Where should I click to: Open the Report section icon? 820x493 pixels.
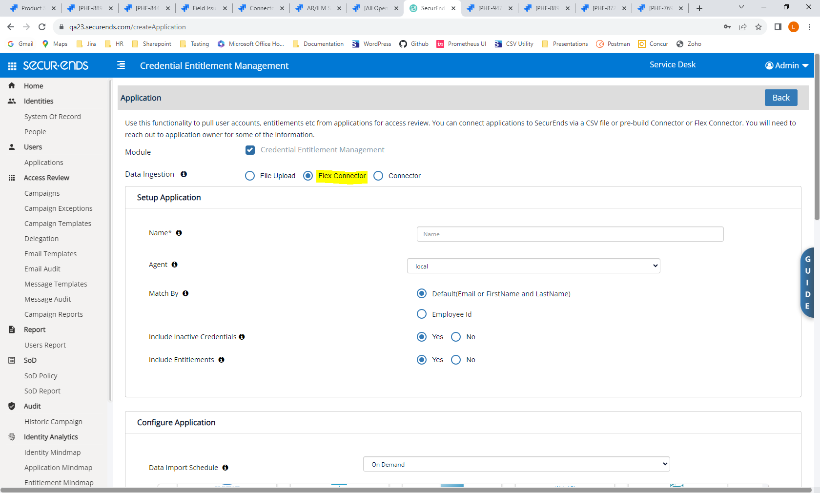[11, 329]
